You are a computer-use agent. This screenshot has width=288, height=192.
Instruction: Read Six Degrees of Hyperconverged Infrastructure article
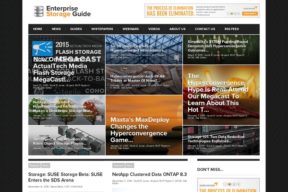point(144,49)
